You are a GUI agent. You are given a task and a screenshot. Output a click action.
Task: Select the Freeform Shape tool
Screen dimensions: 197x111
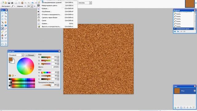coord(6,44)
